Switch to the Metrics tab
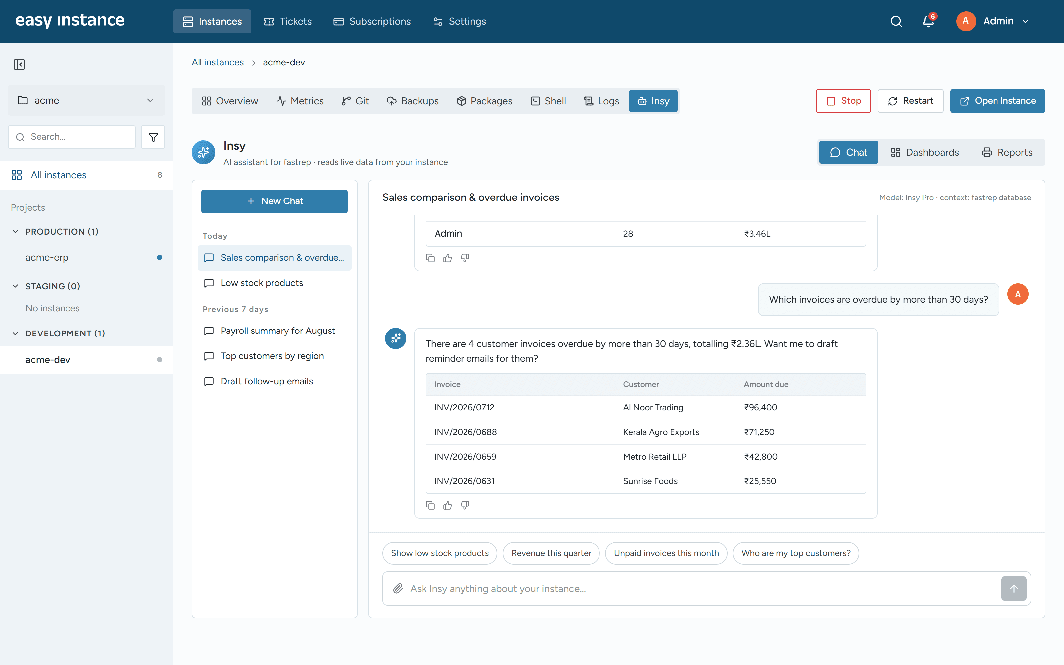 300,101
